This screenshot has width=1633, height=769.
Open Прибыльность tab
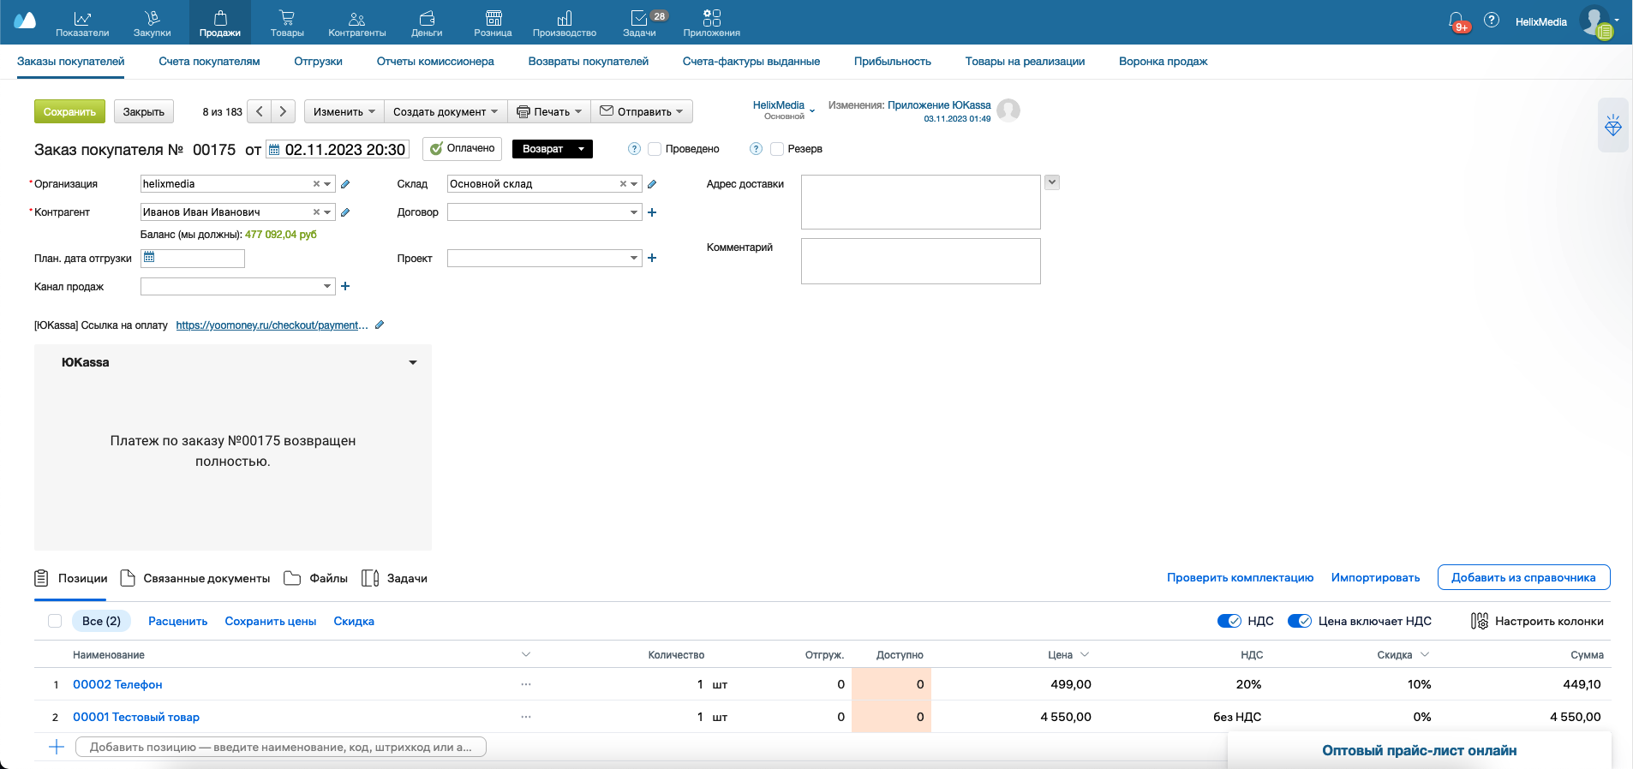893,62
